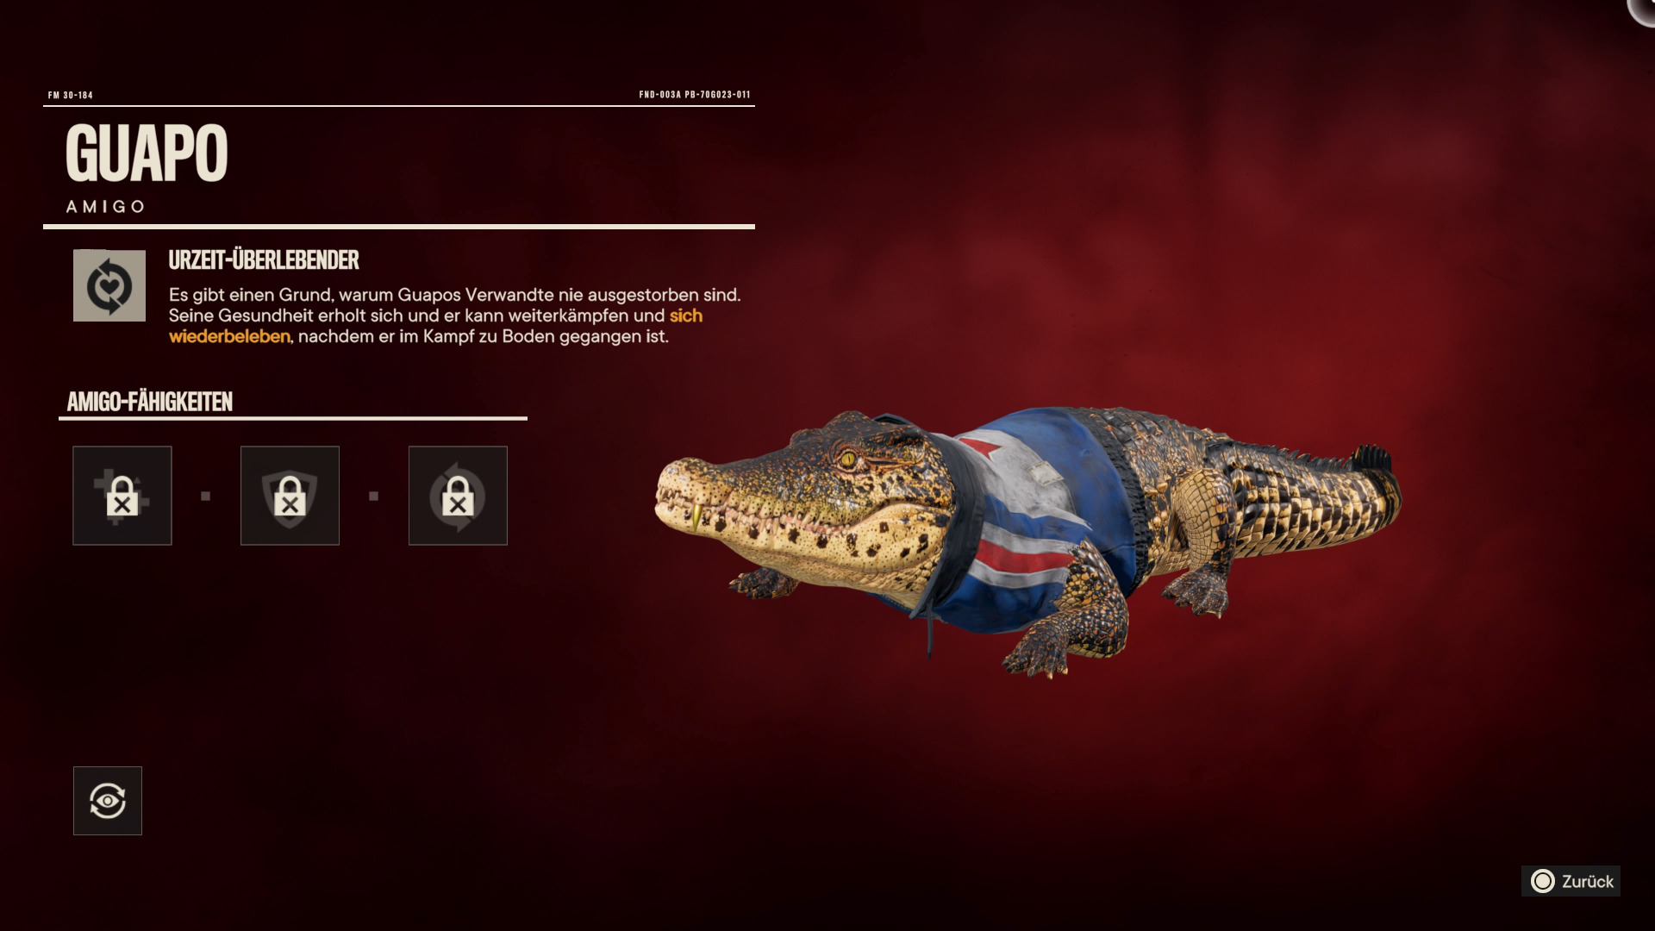Click the GUAPO name heading
The image size is (1655, 931).
pyautogui.click(x=147, y=153)
